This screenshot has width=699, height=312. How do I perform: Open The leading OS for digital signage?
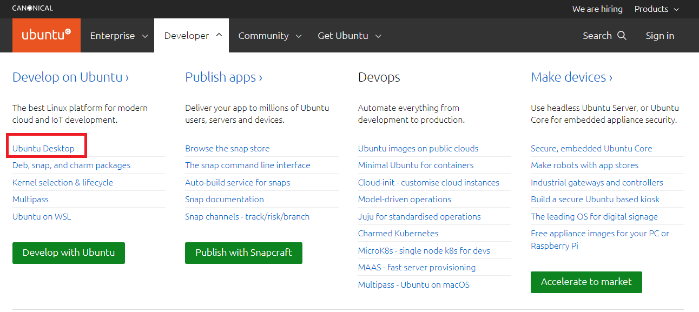[594, 216]
